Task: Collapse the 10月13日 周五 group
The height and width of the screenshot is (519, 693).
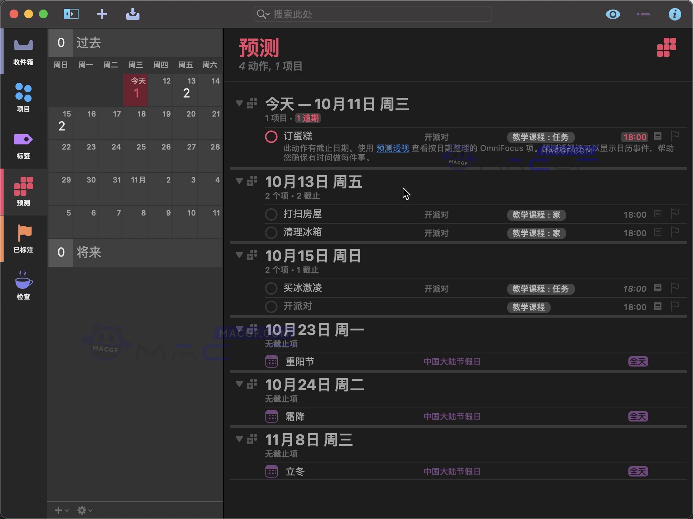Action: (x=239, y=181)
